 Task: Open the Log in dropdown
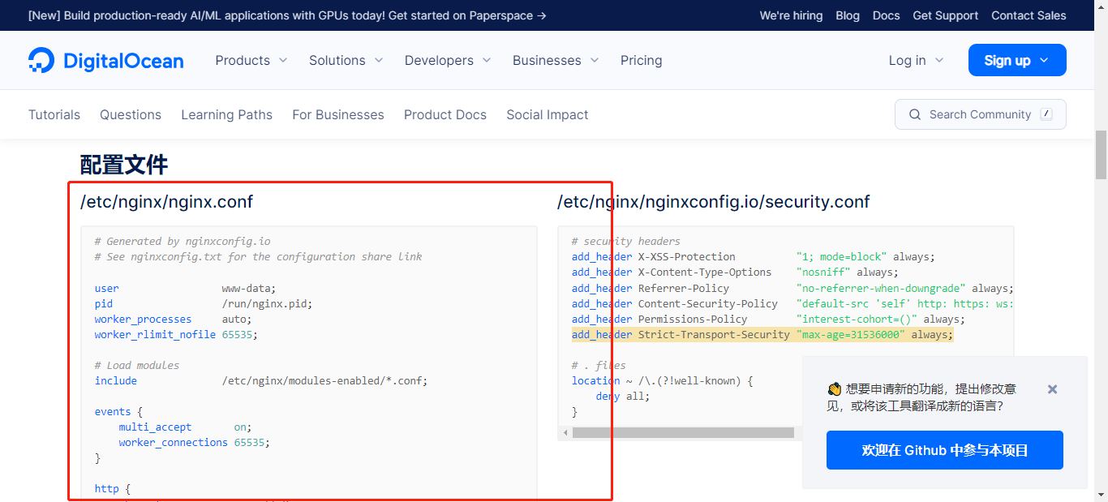[916, 61]
